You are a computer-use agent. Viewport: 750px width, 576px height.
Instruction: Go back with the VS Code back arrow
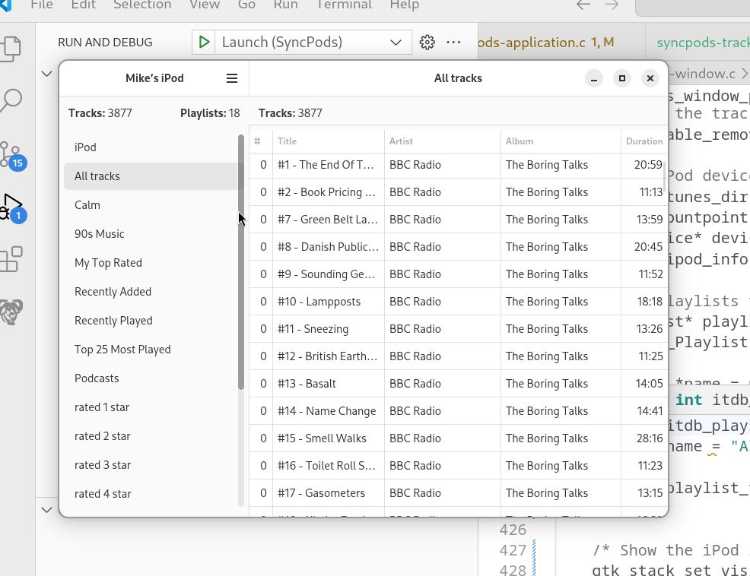583,5
